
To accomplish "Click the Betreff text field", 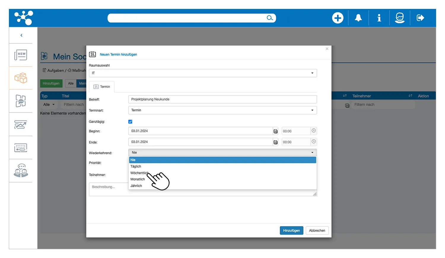I will pos(223,99).
